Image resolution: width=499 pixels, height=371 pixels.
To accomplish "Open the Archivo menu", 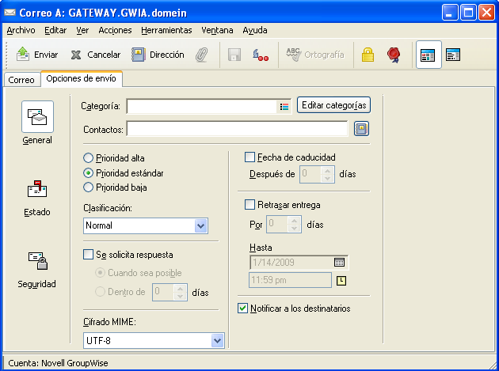I will (x=21, y=30).
